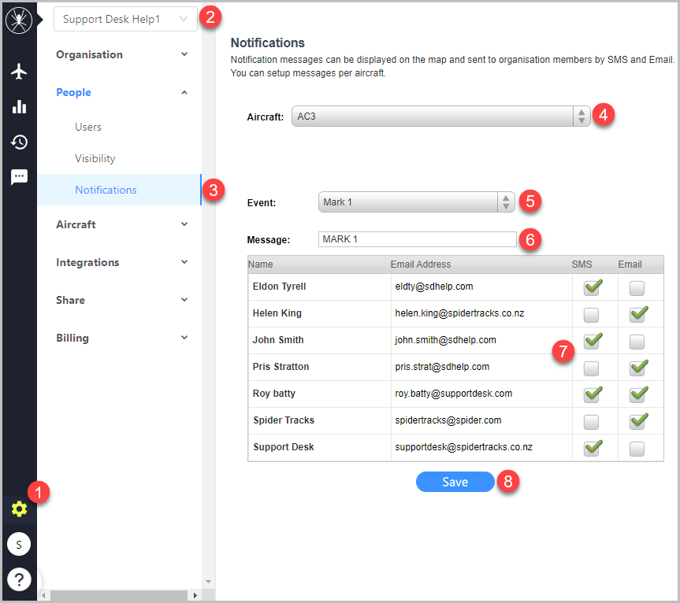This screenshot has width=680, height=603.
Task: Open the user profile 'S' avatar
Action: click(x=19, y=544)
